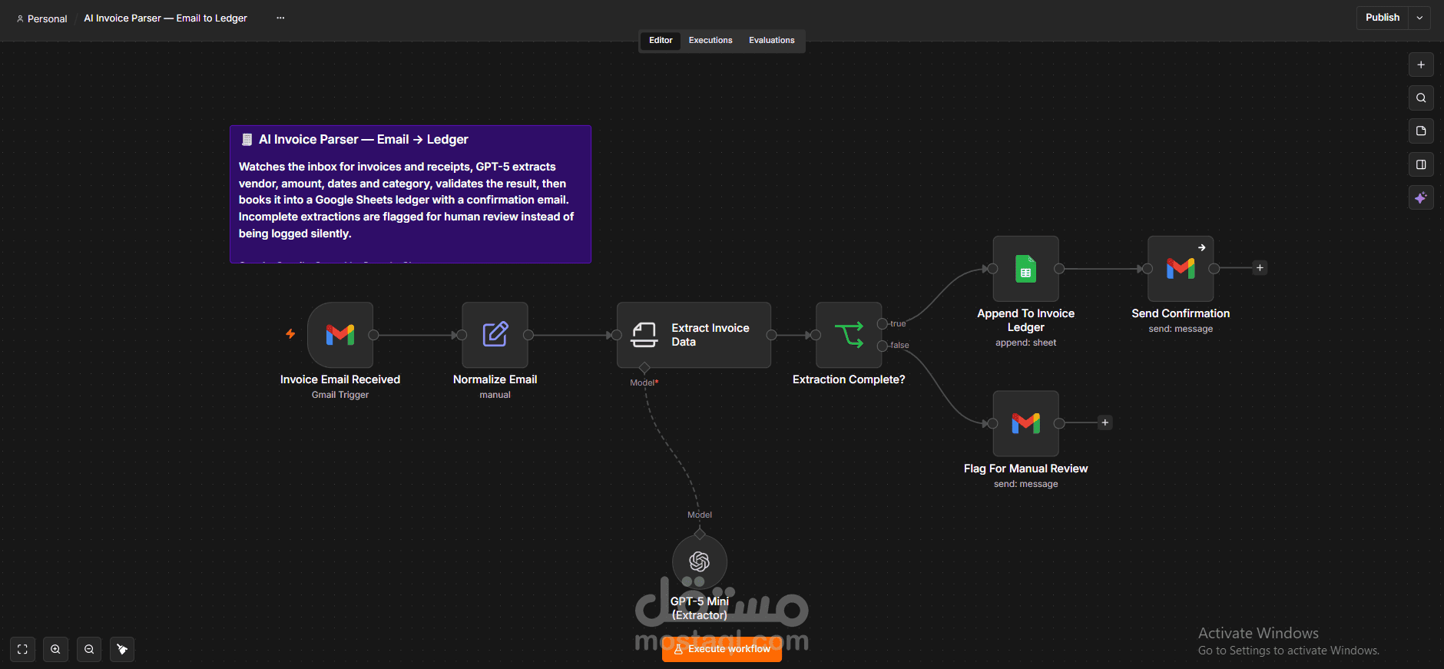Open the node search magnifier in right toolbar

pos(1421,98)
